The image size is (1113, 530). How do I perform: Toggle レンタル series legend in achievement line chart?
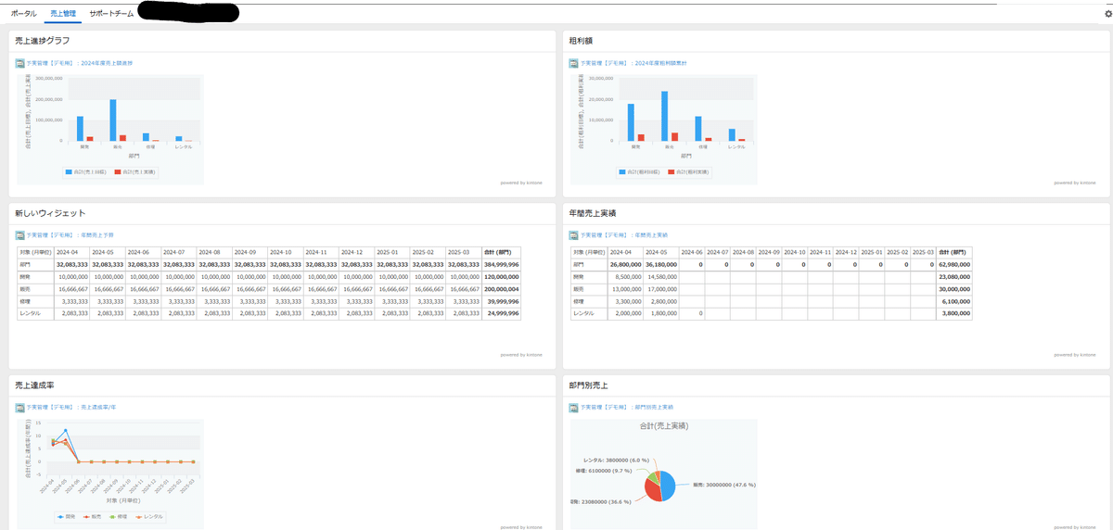(148, 516)
